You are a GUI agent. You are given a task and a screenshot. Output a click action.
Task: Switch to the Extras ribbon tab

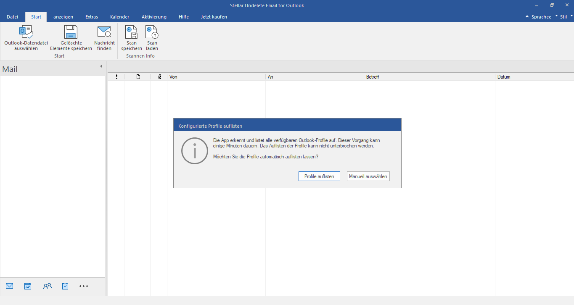pos(92,17)
